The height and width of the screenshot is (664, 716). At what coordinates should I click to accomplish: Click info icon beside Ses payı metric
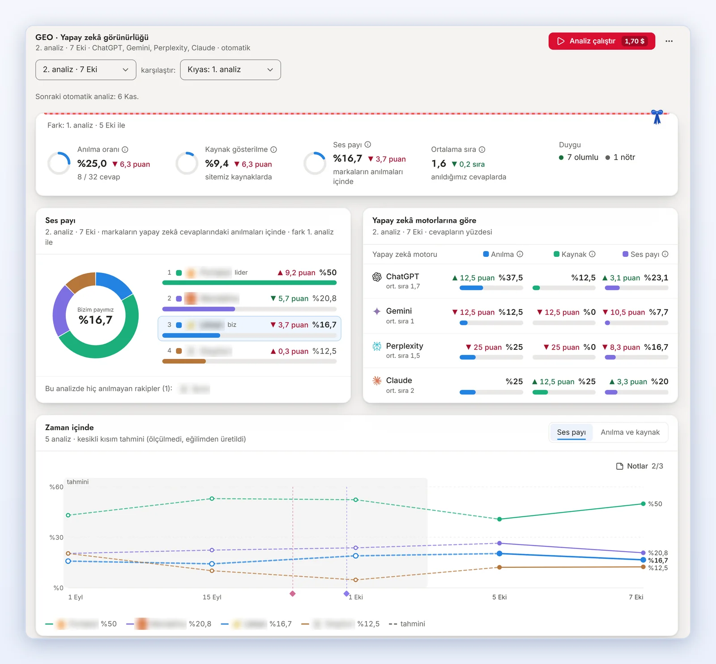point(368,145)
